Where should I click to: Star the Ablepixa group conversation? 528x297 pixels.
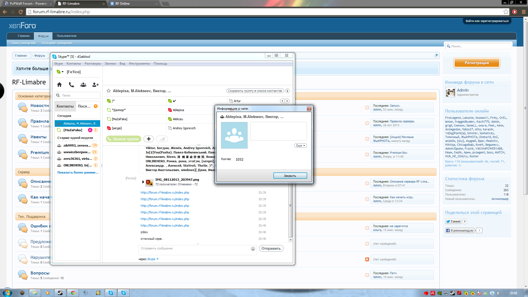(109, 91)
